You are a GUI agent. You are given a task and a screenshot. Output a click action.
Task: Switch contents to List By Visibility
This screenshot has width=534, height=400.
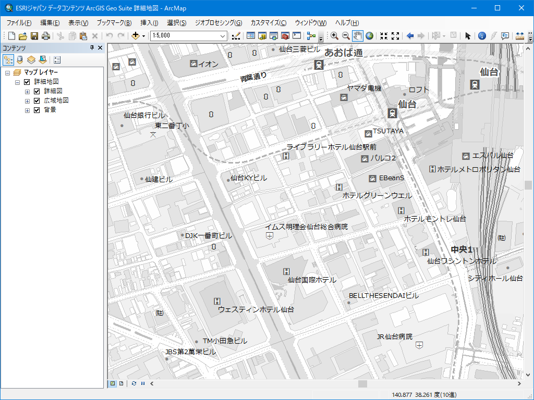31,60
